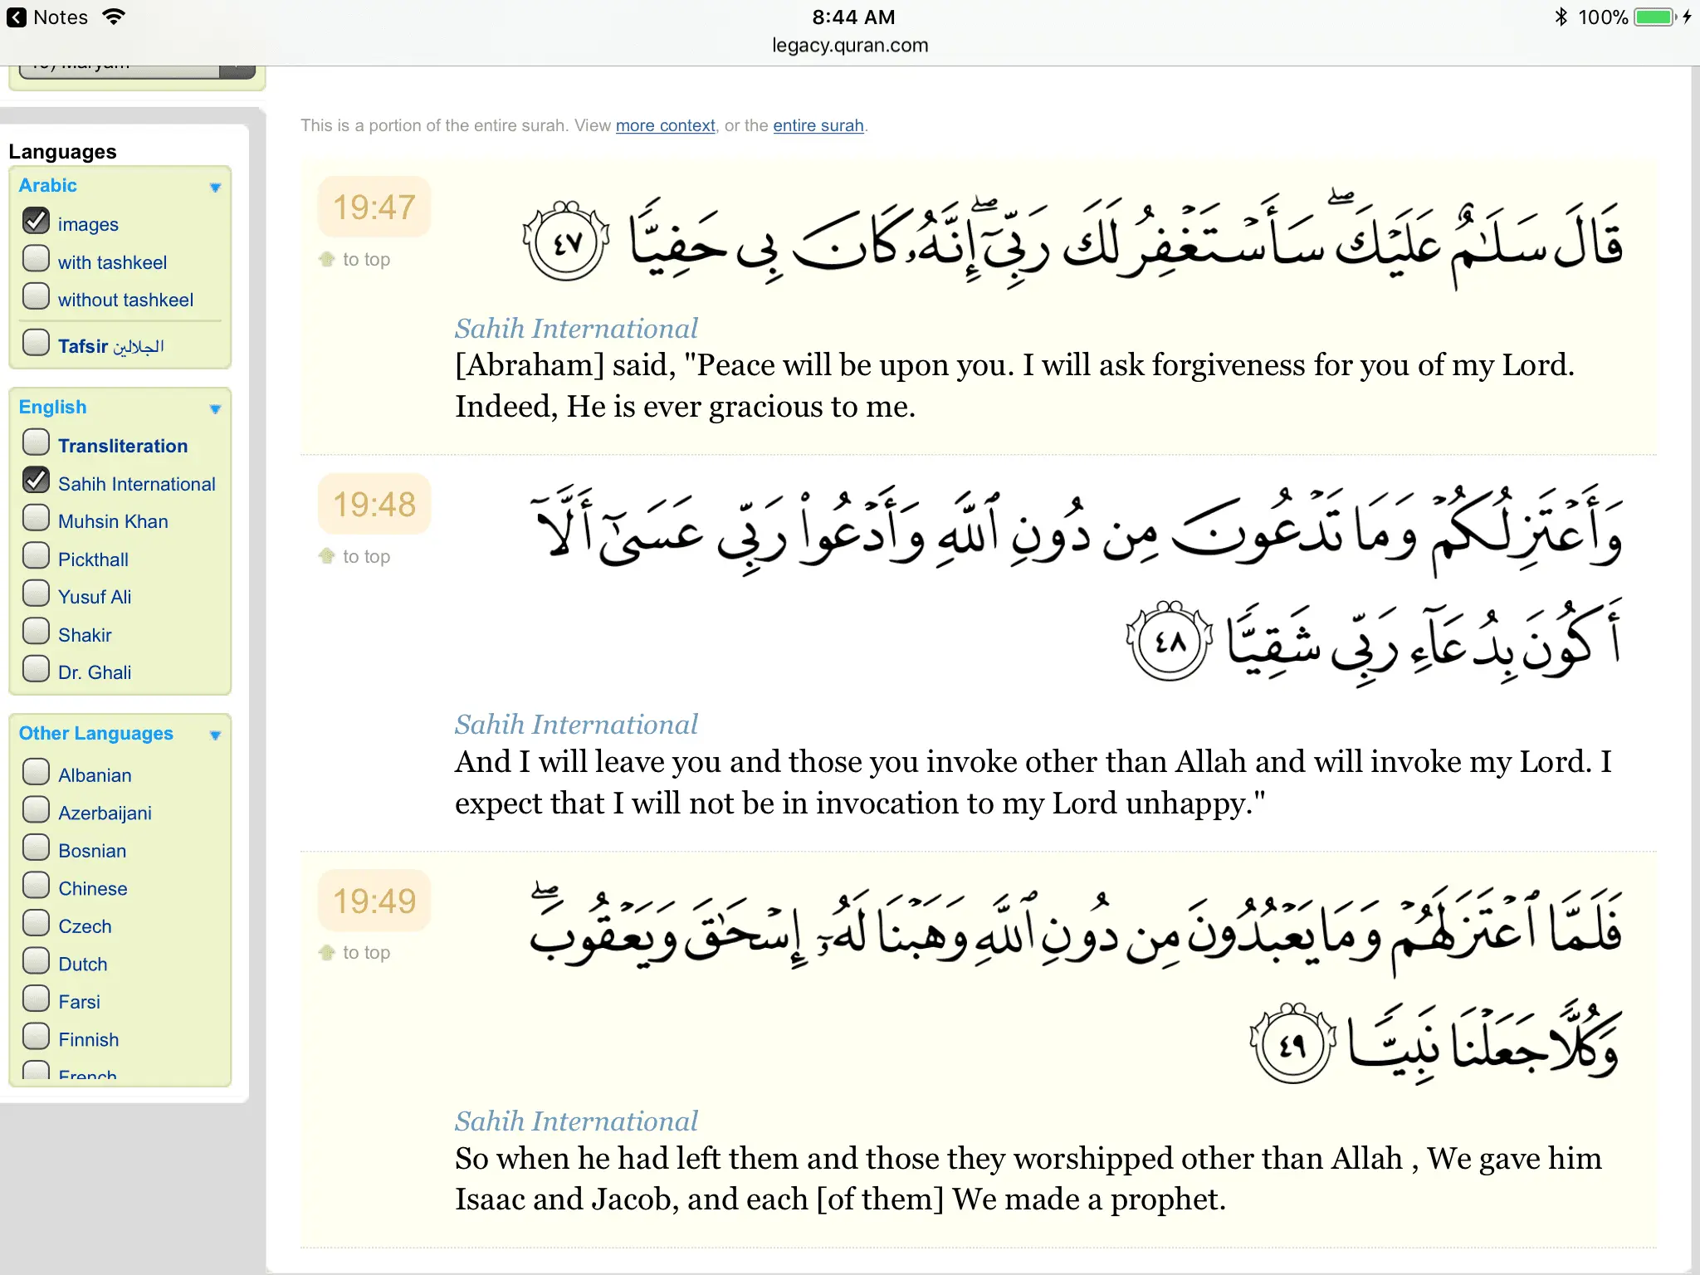Screen dimensions: 1700x1275
Task: Tap the Notes back arrow icon
Action: [x=17, y=17]
